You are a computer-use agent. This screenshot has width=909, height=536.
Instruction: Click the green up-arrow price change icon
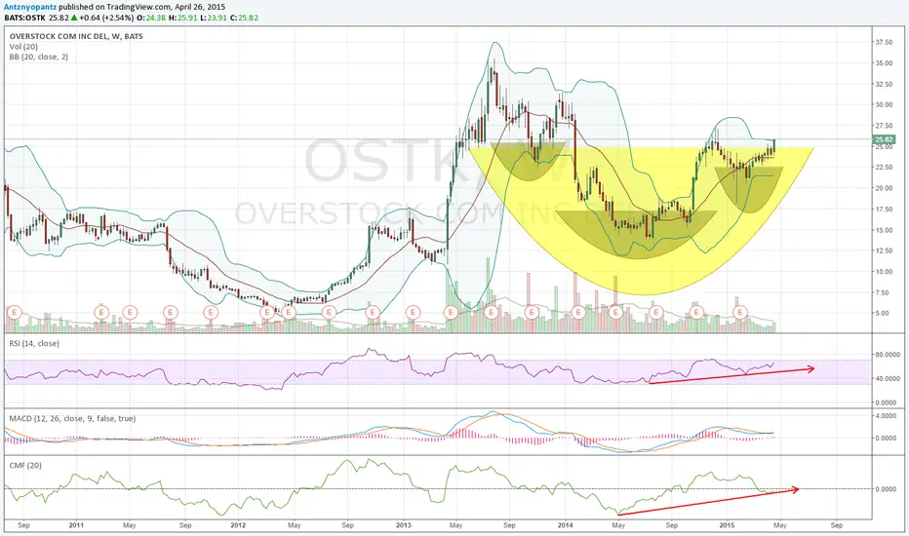[74, 18]
